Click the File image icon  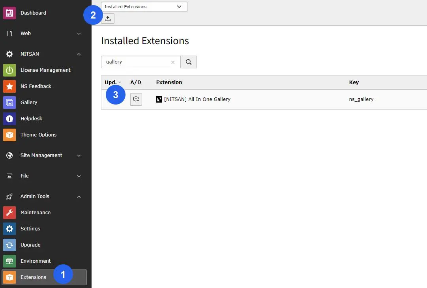[9, 176]
